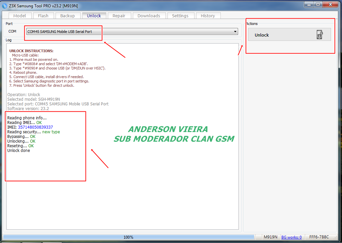Select the IMEI number 357148050839337
The width and height of the screenshot is (342, 243).
pos(35,127)
